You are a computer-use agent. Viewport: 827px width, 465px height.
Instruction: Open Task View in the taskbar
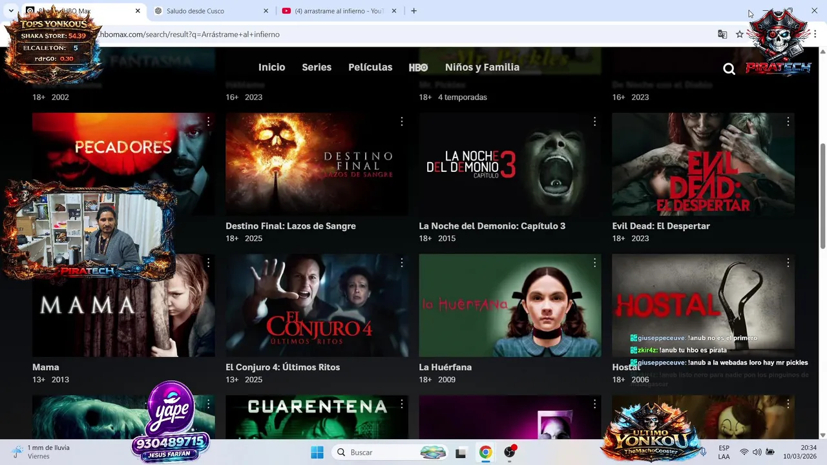click(x=461, y=452)
